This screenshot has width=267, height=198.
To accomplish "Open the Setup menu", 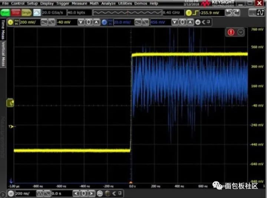I will coord(32,3).
